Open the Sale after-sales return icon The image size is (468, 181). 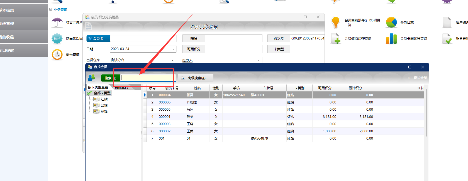pyautogui.click(x=57, y=39)
